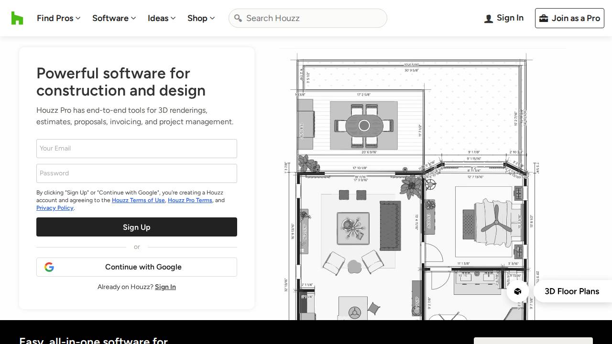Open the Houzz Terms of Use link
Image resolution: width=612 pixels, height=344 pixels.
[x=138, y=200]
